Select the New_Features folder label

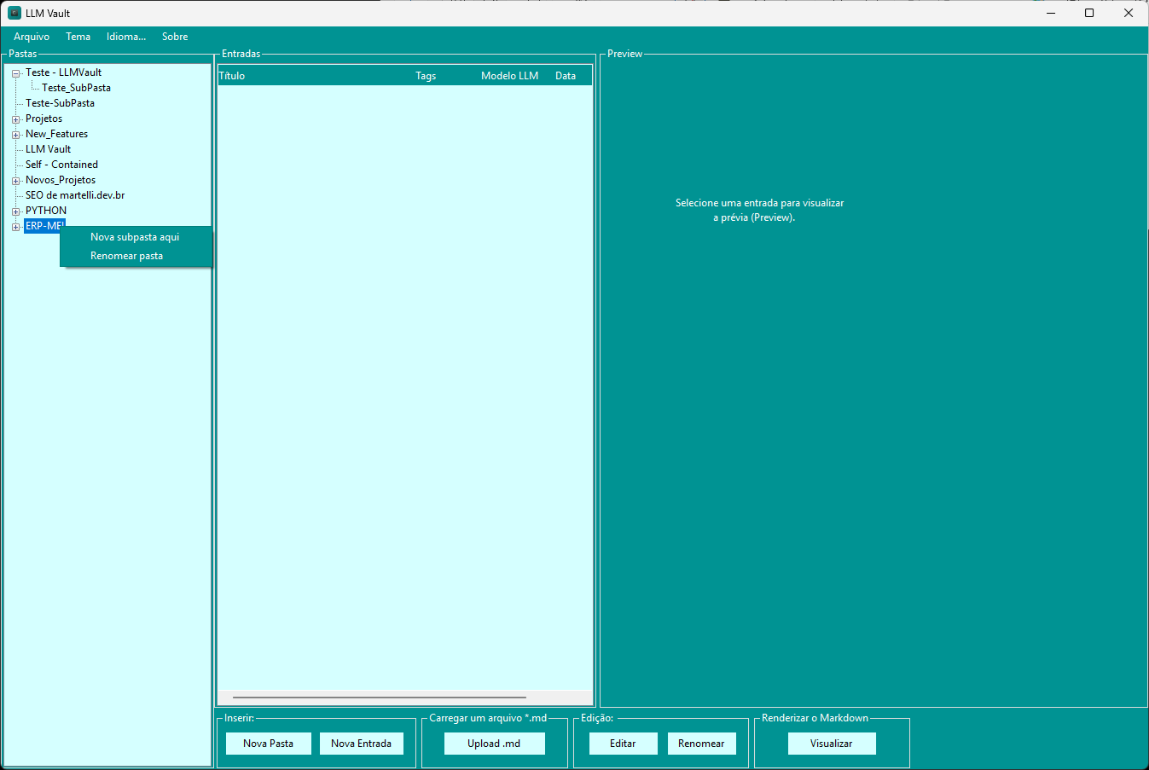[56, 134]
